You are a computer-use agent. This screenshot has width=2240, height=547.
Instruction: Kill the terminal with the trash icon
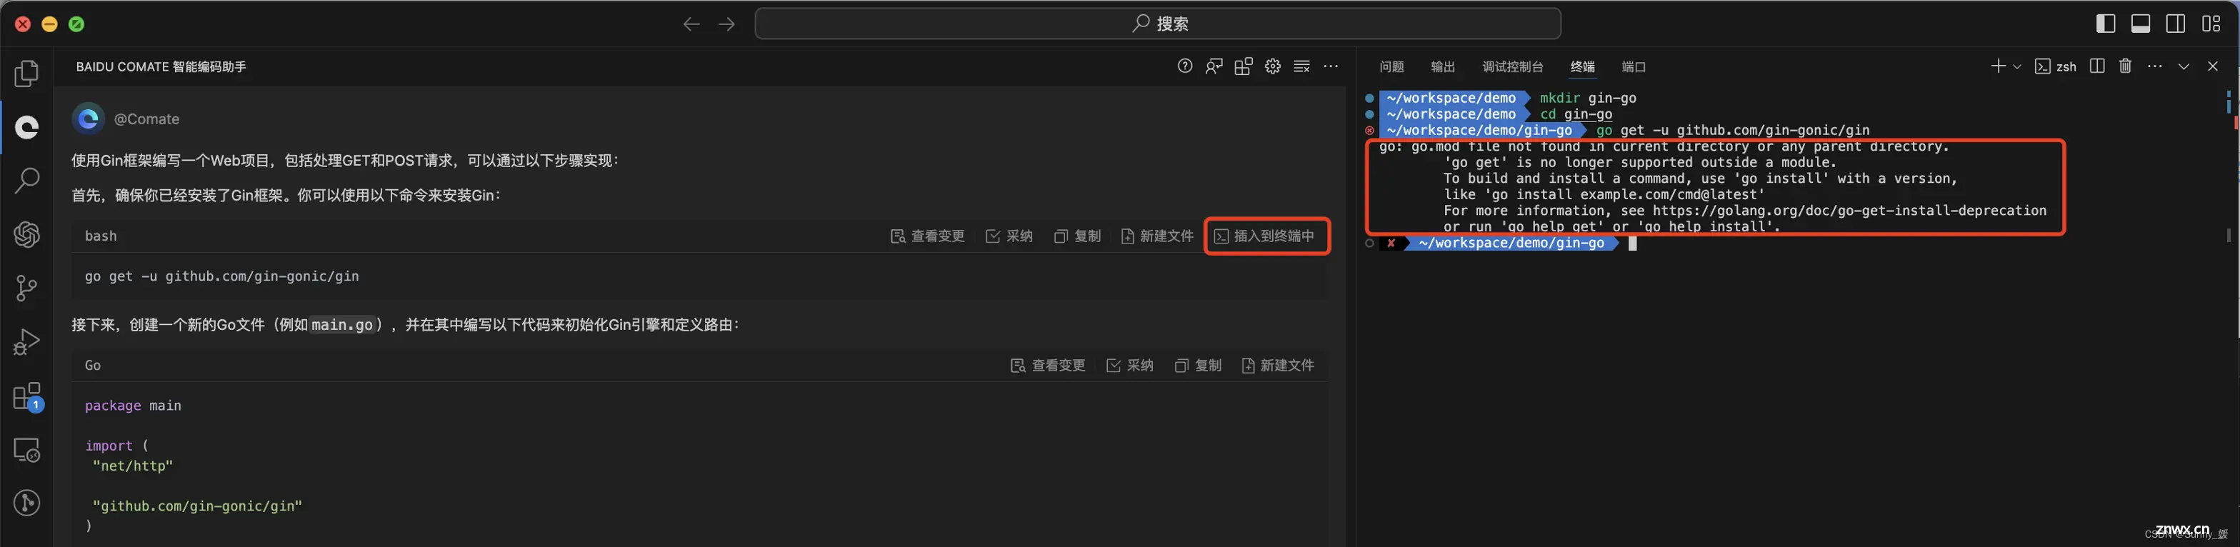[x=2125, y=66]
